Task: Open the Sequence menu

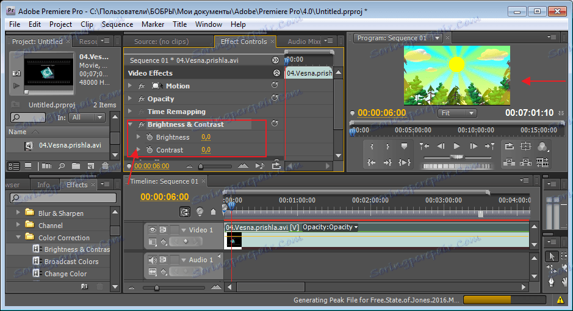Action: [117, 24]
